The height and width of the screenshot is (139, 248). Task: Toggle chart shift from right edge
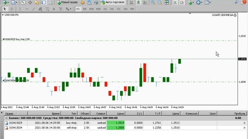tap(182, 2)
